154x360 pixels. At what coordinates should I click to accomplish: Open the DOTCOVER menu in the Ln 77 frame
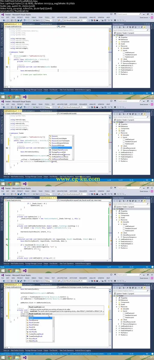pos(73,191)
